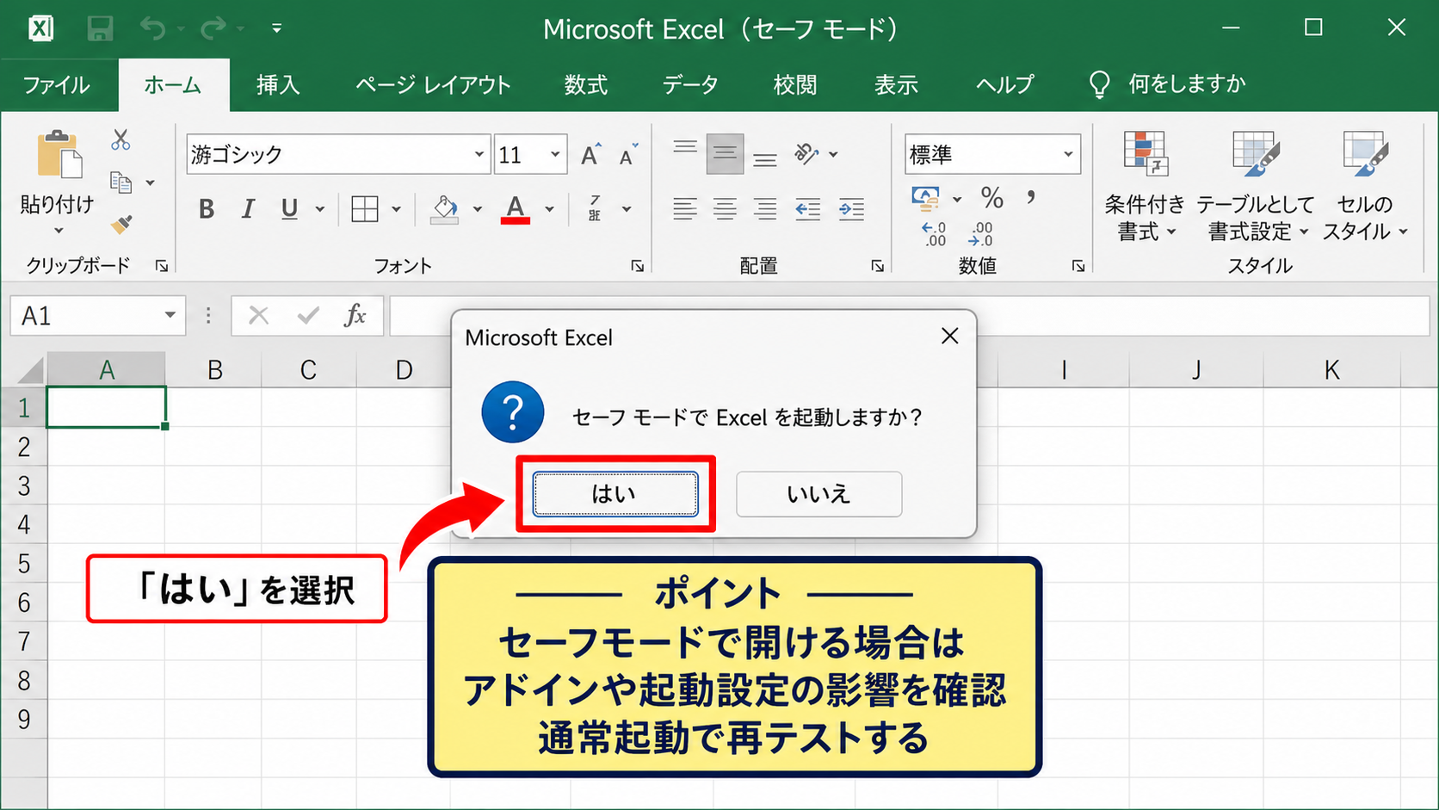
Task: Click the Percent Style icon
Action: (992, 198)
